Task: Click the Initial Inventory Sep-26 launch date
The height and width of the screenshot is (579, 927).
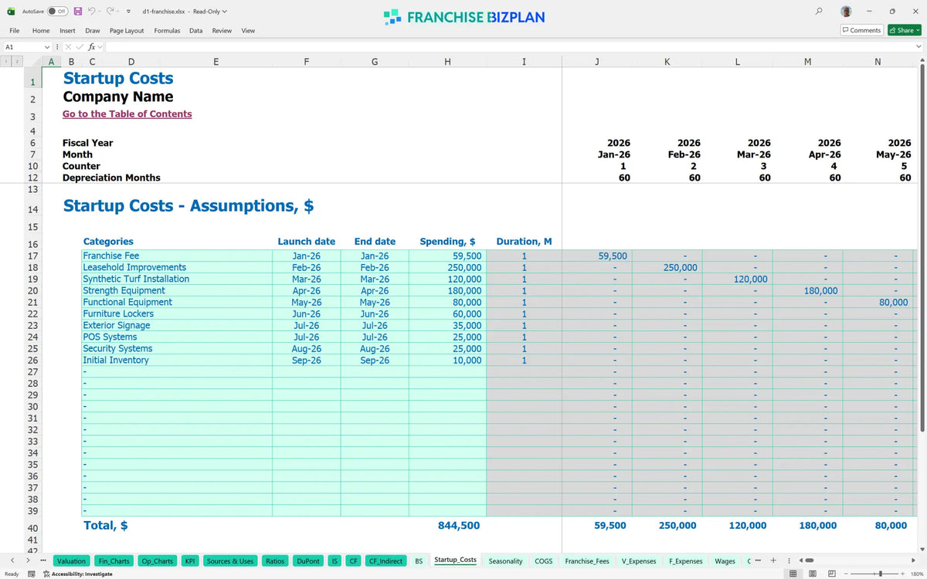Action: coord(307,360)
